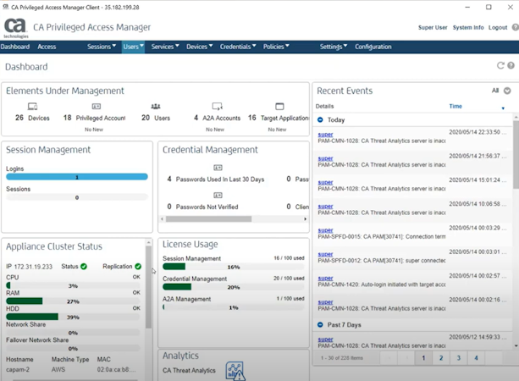Click the A2A Accounts icon

point(217,106)
